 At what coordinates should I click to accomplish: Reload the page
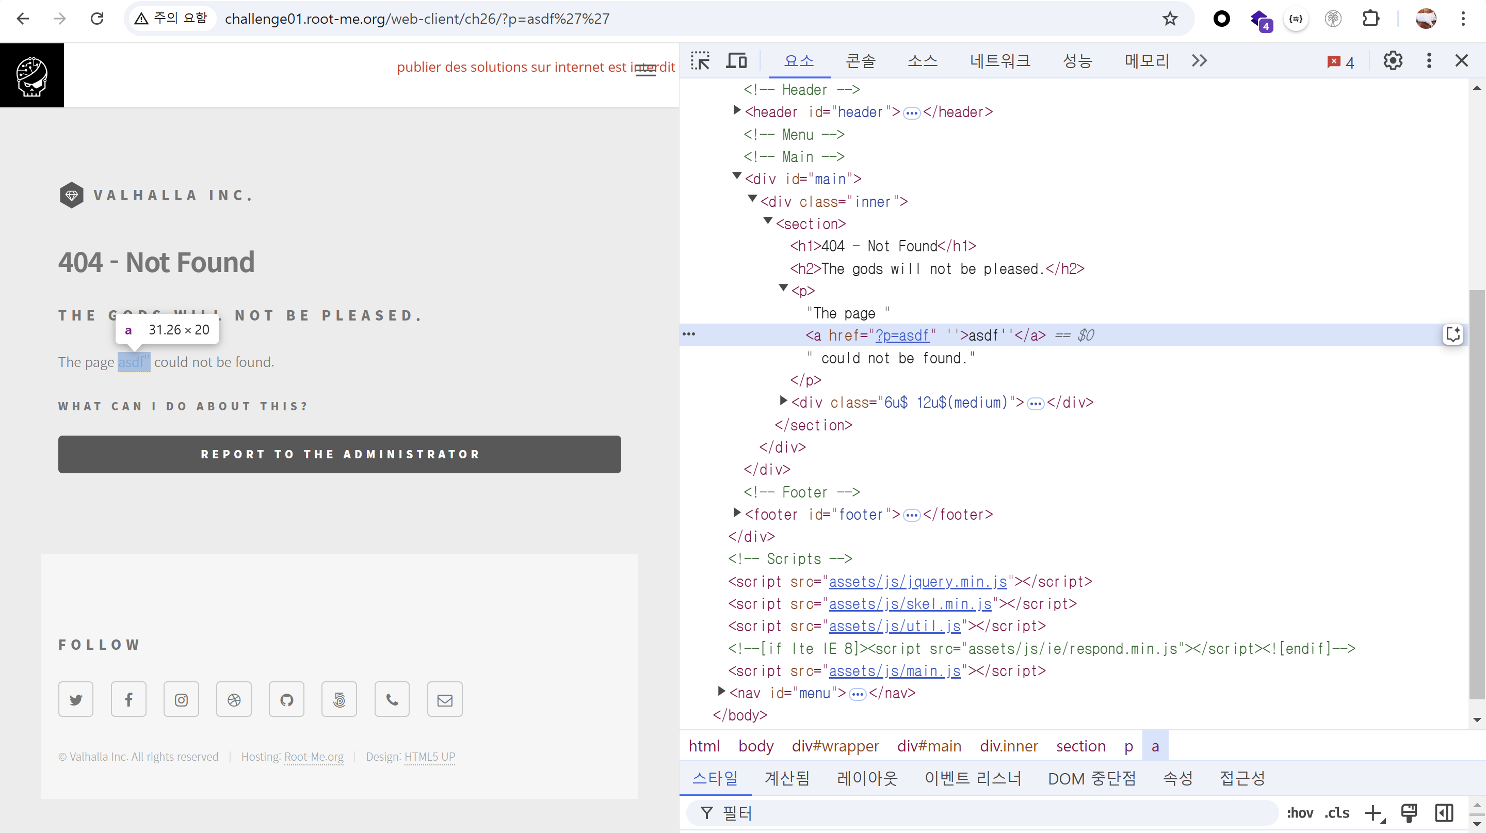(97, 19)
